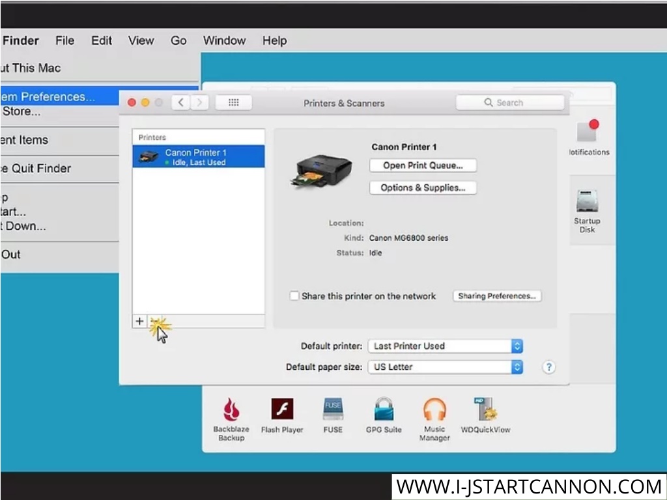Open Backblaze Backup preference pane
667x500 pixels.
click(x=231, y=419)
